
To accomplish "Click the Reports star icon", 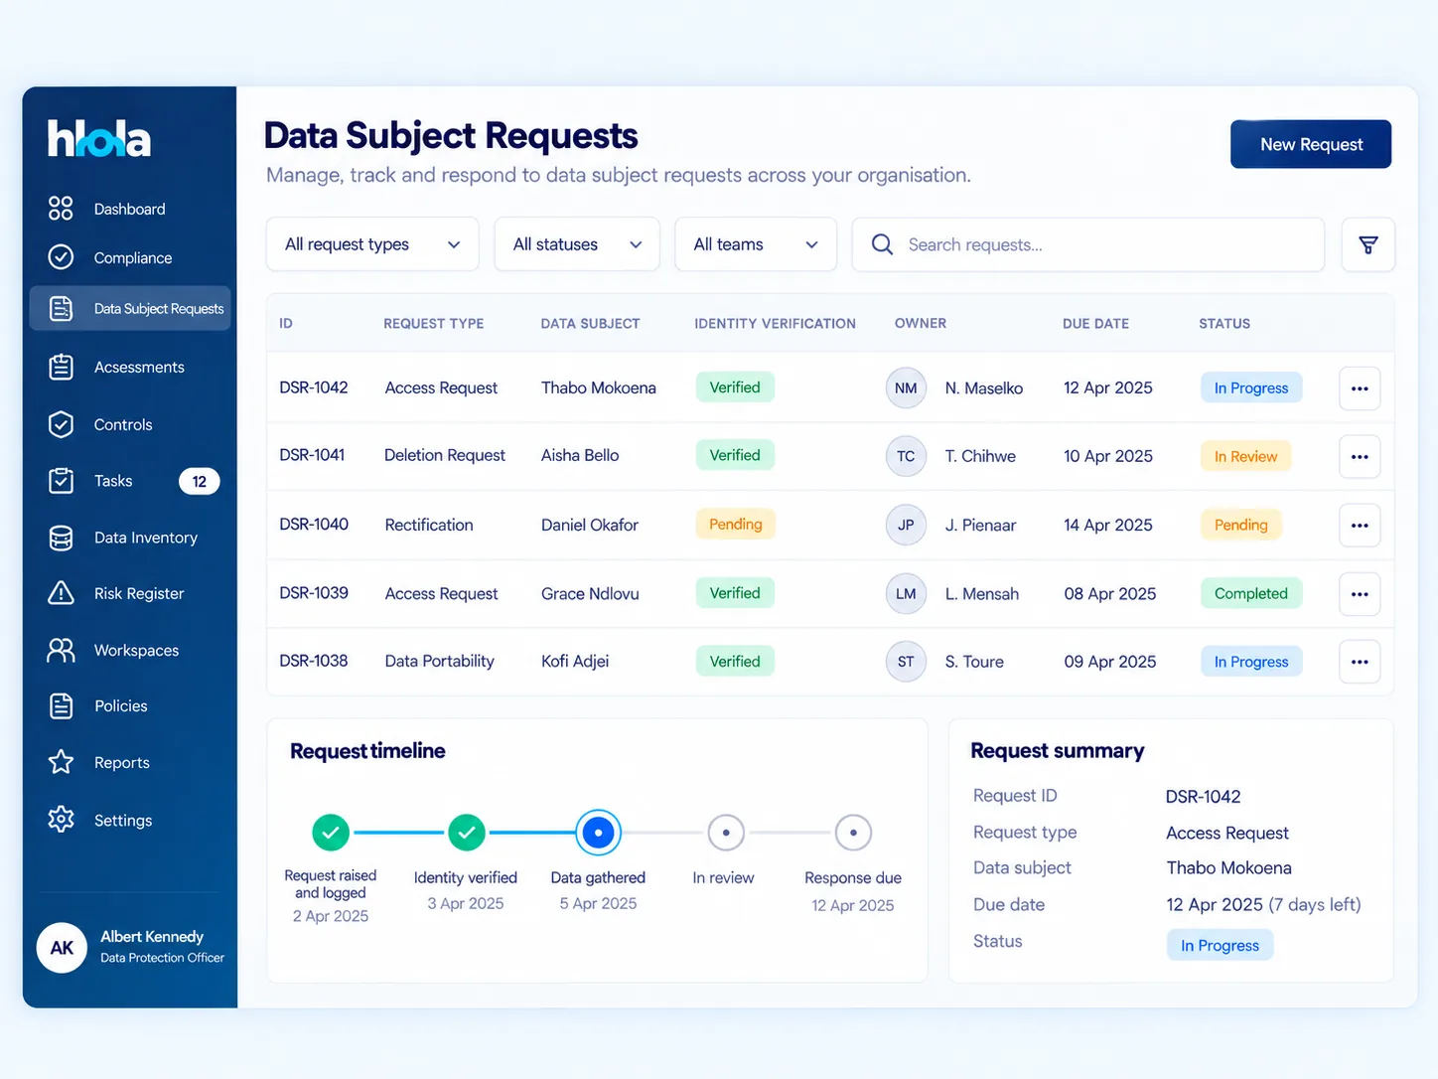I will pos(61,762).
